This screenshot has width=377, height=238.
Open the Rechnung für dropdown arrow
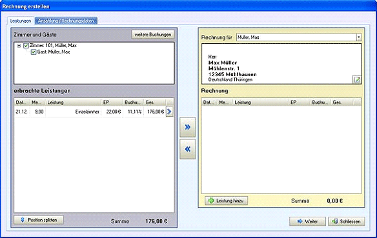coord(359,37)
